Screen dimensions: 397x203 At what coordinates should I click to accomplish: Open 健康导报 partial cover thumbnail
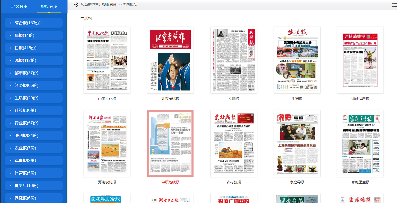tap(297, 198)
